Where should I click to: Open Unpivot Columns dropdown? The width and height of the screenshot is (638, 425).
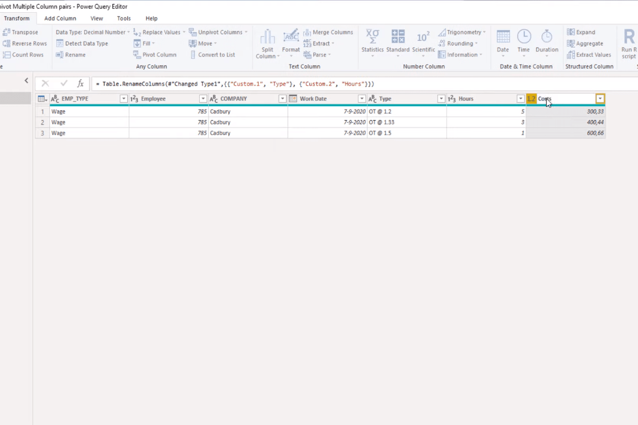219,32
